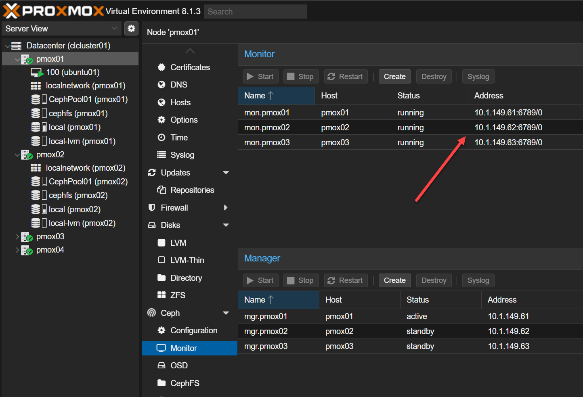
Task: Click the Restart button in Monitor toolbar
Action: 346,77
